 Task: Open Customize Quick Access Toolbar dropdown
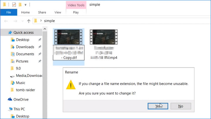click(x=25, y=5)
